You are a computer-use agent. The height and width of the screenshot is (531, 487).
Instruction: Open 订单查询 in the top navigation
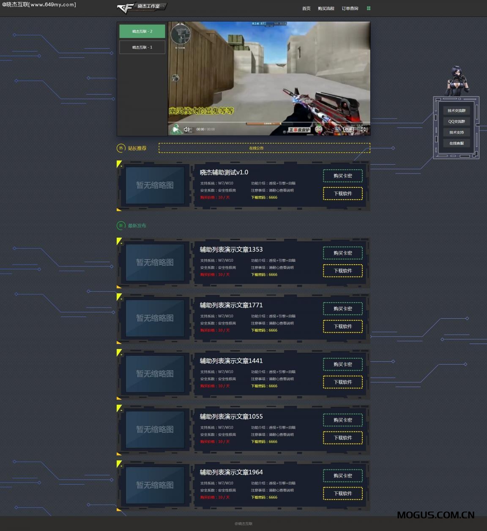coord(350,8)
